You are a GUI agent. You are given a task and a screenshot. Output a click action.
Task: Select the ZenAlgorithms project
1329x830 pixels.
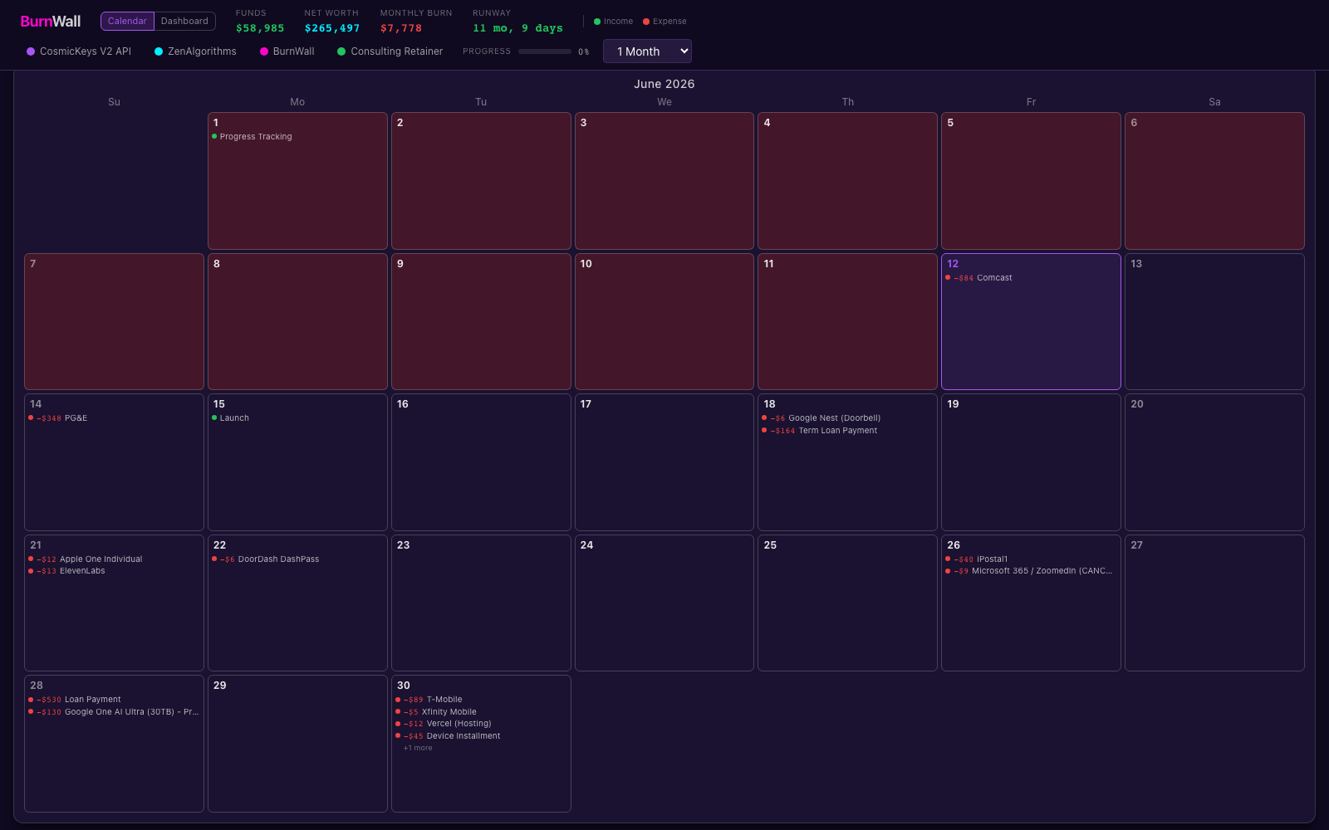click(195, 51)
